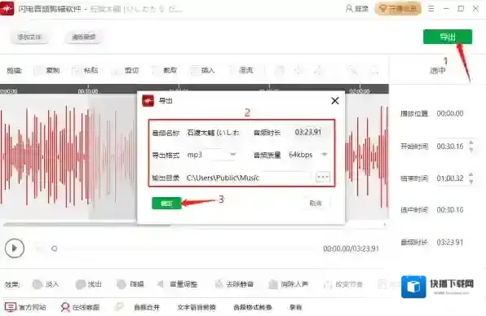This screenshot has height=316, width=486.
Task: Click the green 导出 export button
Action: pyautogui.click(x=447, y=37)
